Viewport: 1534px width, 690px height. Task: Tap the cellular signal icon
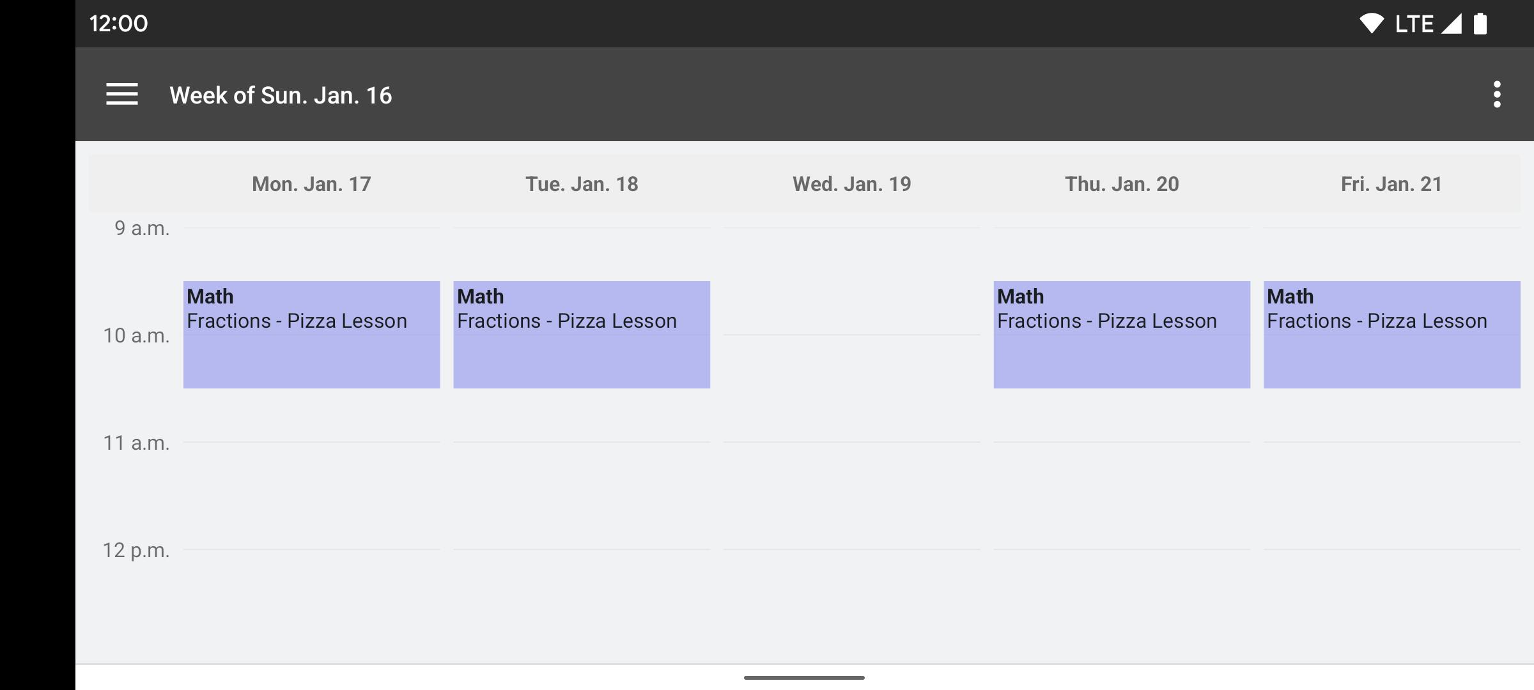pos(1452,24)
